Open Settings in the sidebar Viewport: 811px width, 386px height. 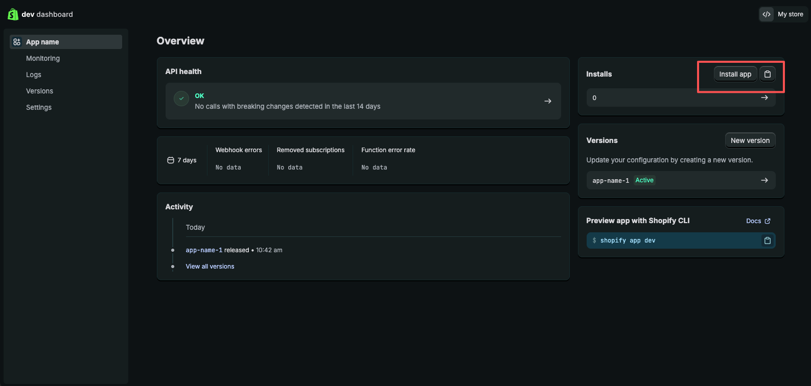point(39,107)
